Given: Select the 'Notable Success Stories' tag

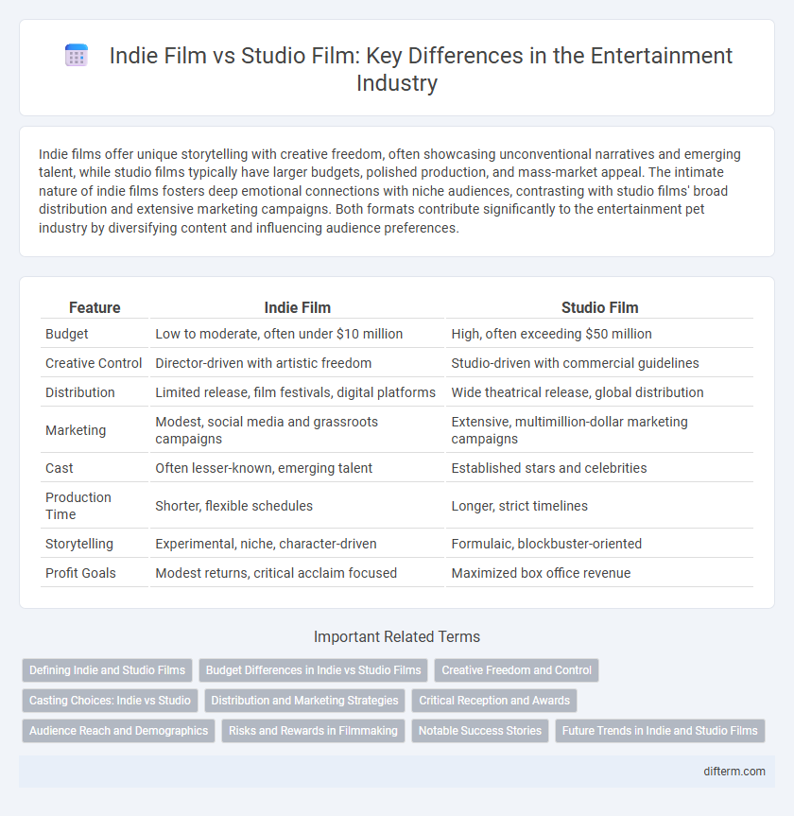Looking at the screenshot, I should (480, 731).
